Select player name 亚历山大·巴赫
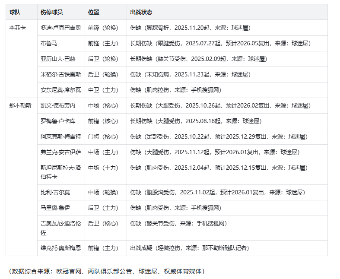340x279 pixels. (x=58, y=59)
